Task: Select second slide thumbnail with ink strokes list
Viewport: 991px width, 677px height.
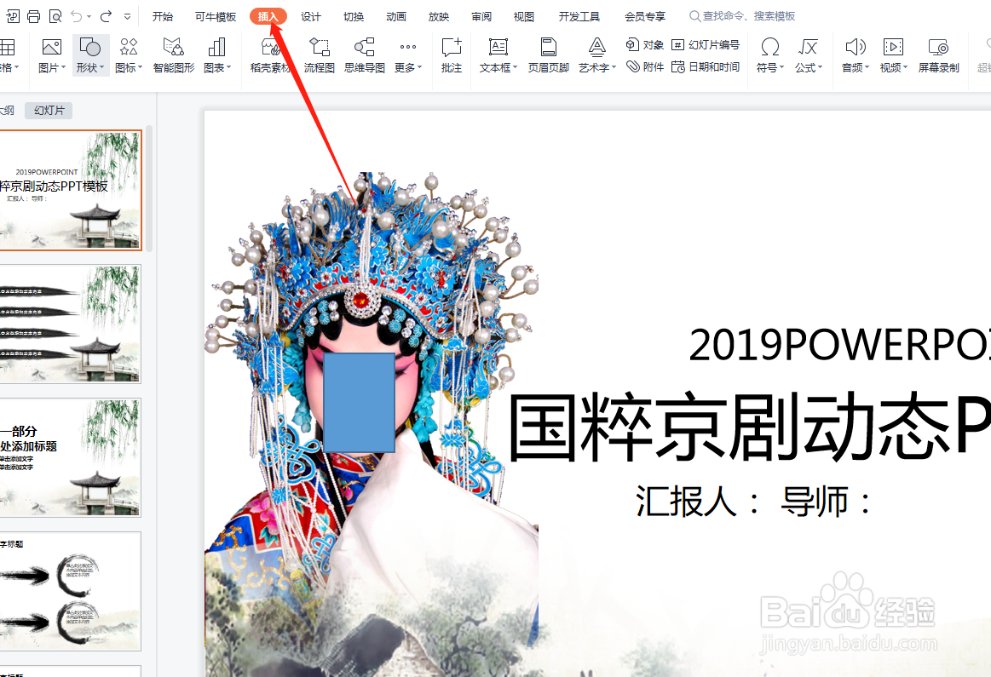Action: pyautogui.click(x=70, y=324)
